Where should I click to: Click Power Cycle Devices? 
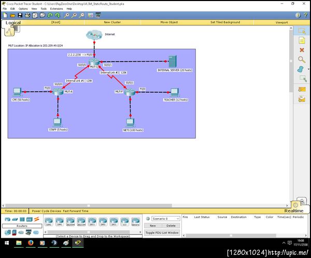click(x=47, y=211)
